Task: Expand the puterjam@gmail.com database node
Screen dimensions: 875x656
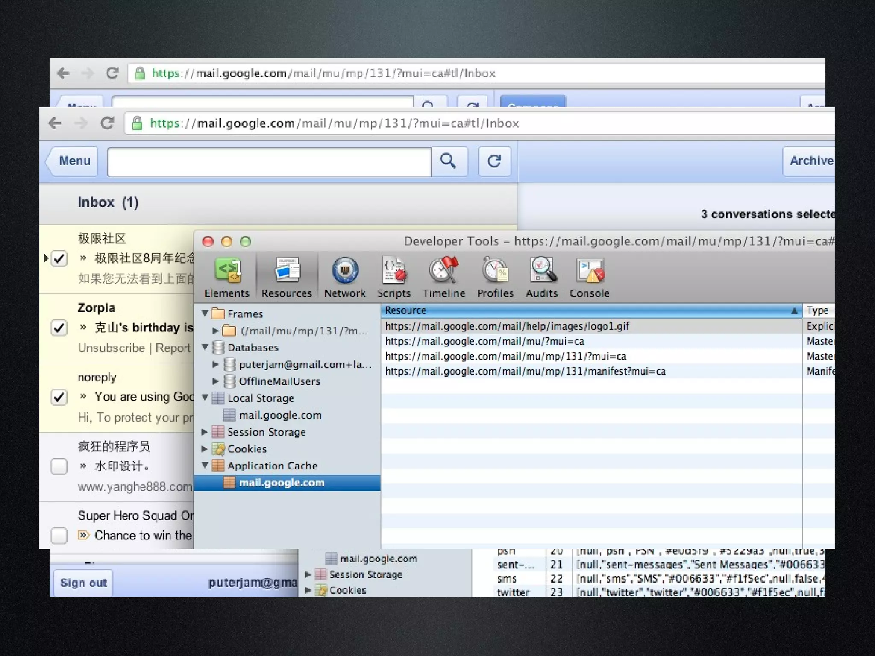Action: coord(216,364)
